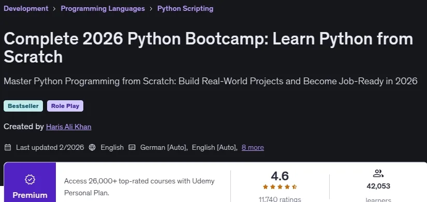Click the '11,740 ratings' text
This screenshot has height=202, width=427.
[279, 199]
